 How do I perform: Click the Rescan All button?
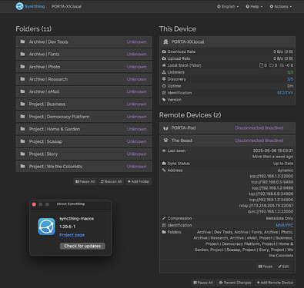[111, 181]
